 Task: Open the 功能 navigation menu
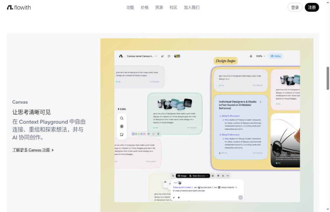pyautogui.click(x=130, y=7)
